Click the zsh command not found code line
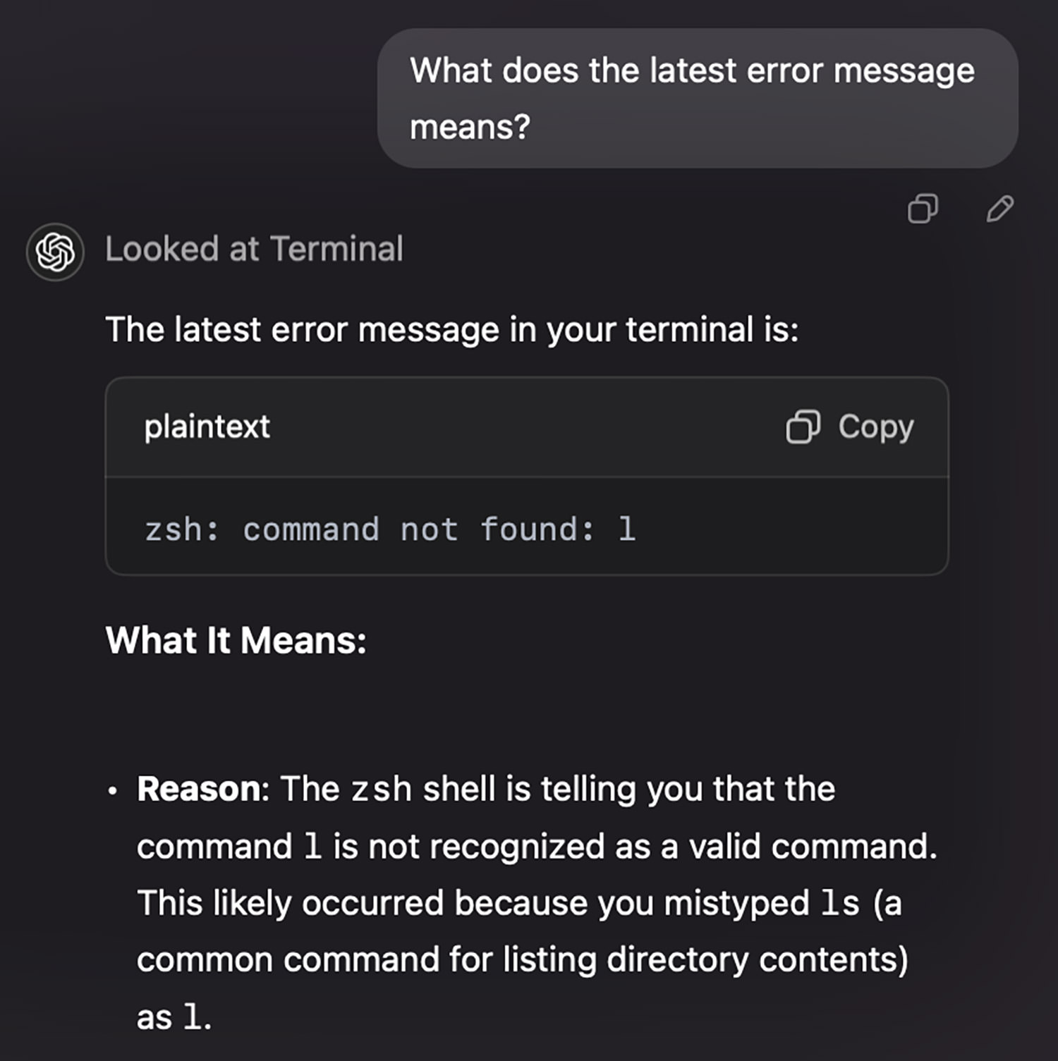 pos(390,529)
